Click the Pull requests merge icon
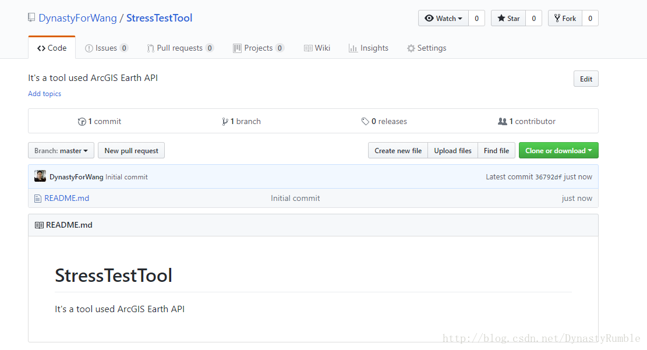647x350 pixels. click(x=151, y=48)
